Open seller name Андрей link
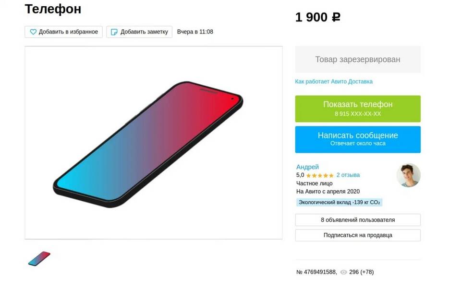This screenshot has width=461, height=285. point(307,167)
